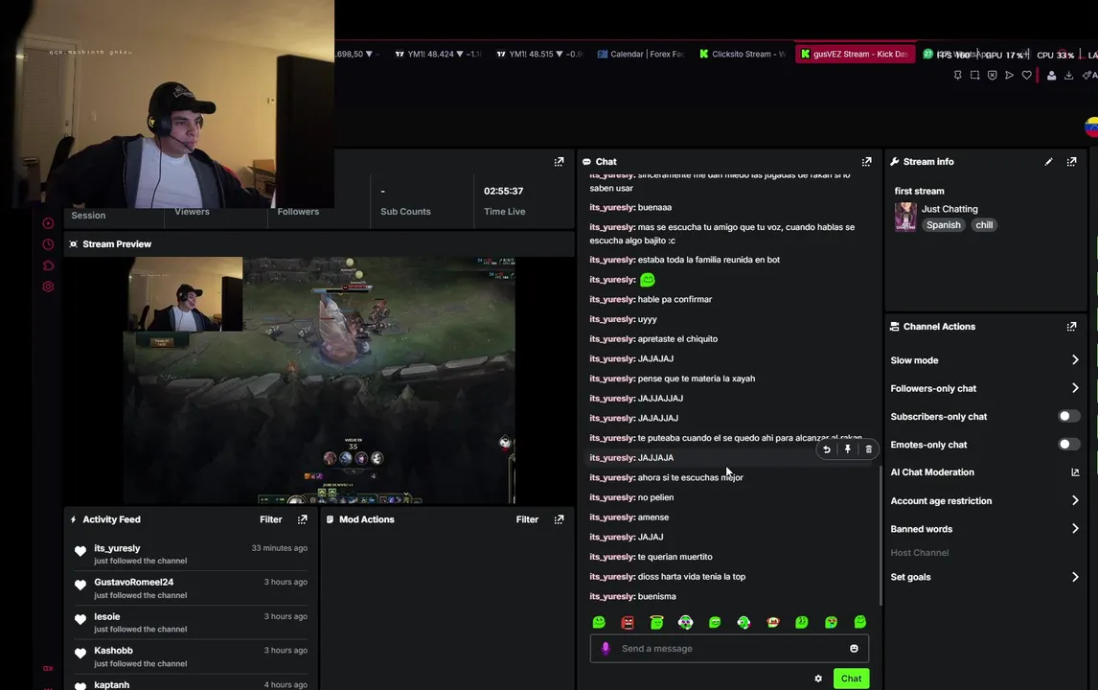The image size is (1098, 690).
Task: Click the browser heart bookmark icon
Action: pos(1026,75)
